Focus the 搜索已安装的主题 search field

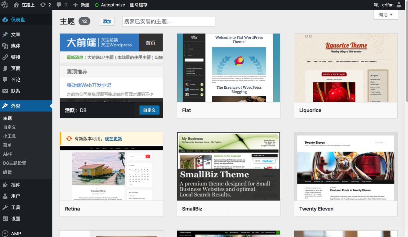(x=169, y=21)
